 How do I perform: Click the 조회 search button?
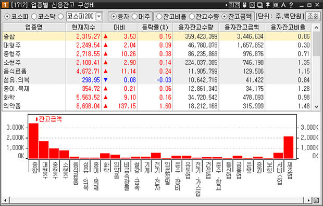coord(313,17)
